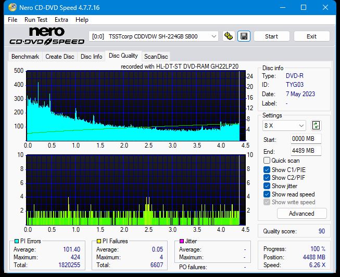Click the drive options icon beside drive dropdown
The image size is (340, 277).
click(228, 36)
